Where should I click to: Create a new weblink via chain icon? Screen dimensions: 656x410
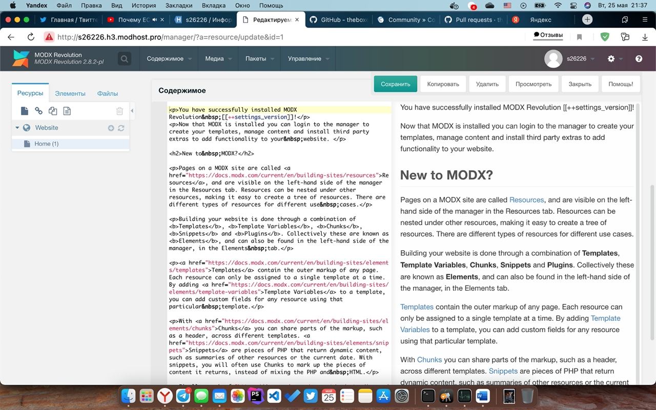(38, 111)
